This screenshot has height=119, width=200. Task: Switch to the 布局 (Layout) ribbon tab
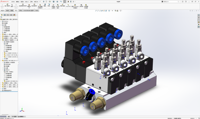[8, 10]
